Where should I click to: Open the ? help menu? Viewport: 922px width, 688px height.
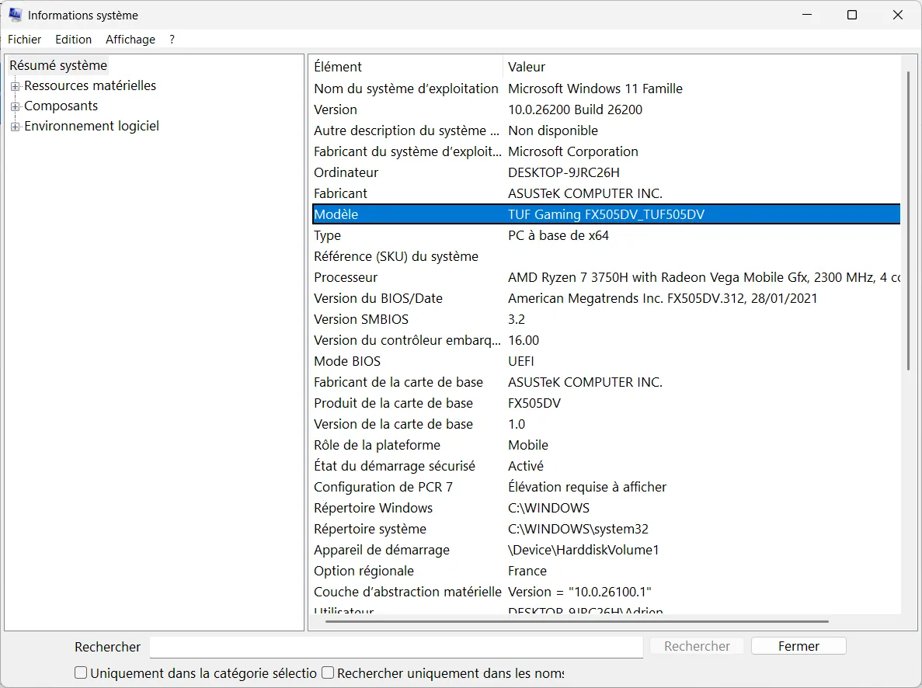point(172,40)
